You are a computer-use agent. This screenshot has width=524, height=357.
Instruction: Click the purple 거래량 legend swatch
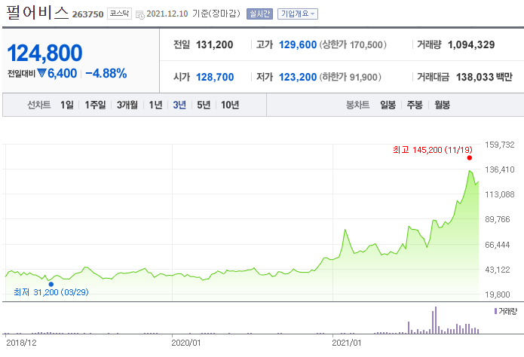495,311
